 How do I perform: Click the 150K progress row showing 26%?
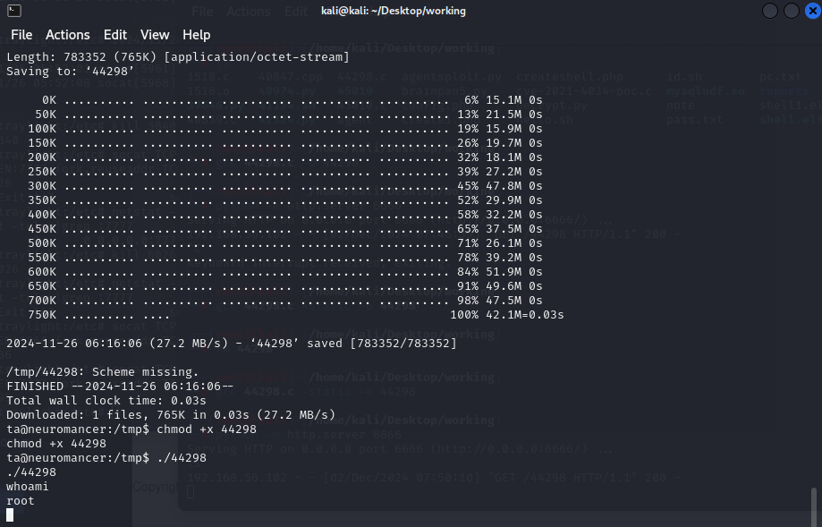click(x=285, y=142)
